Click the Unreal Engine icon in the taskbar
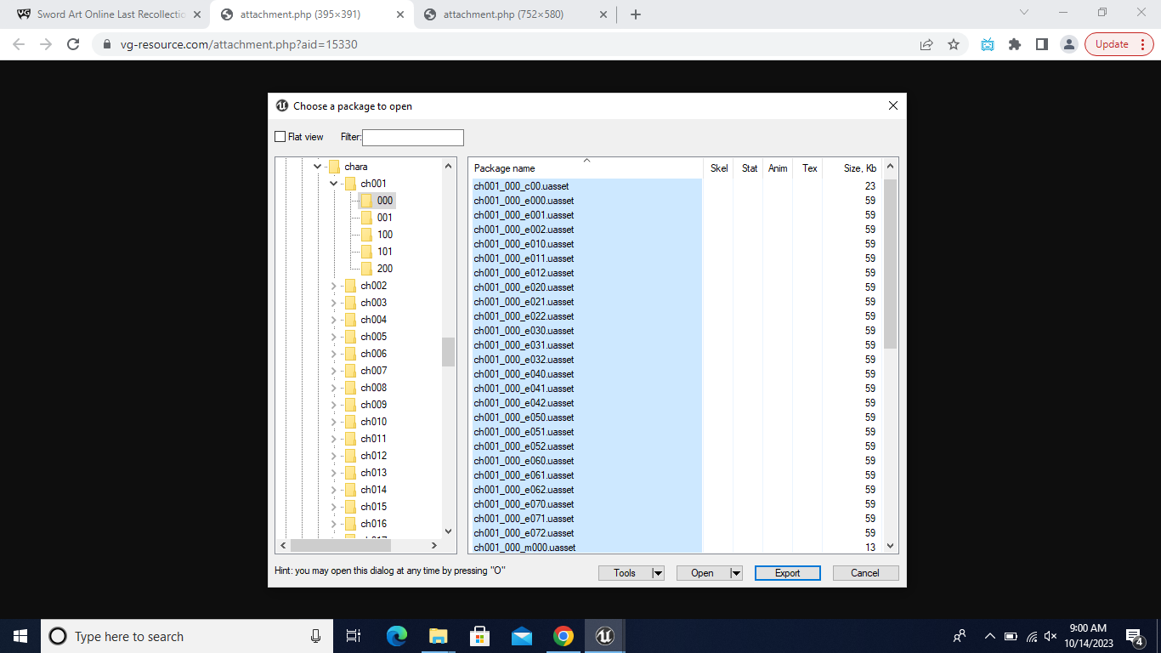 click(x=604, y=636)
